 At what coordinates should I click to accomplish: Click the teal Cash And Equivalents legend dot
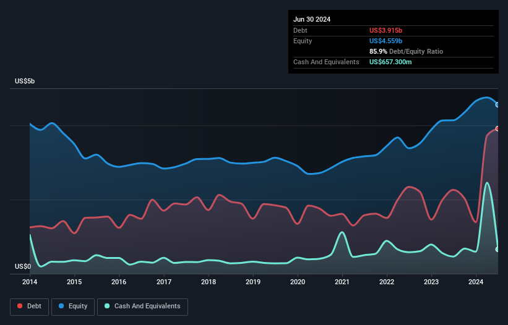tap(107, 306)
